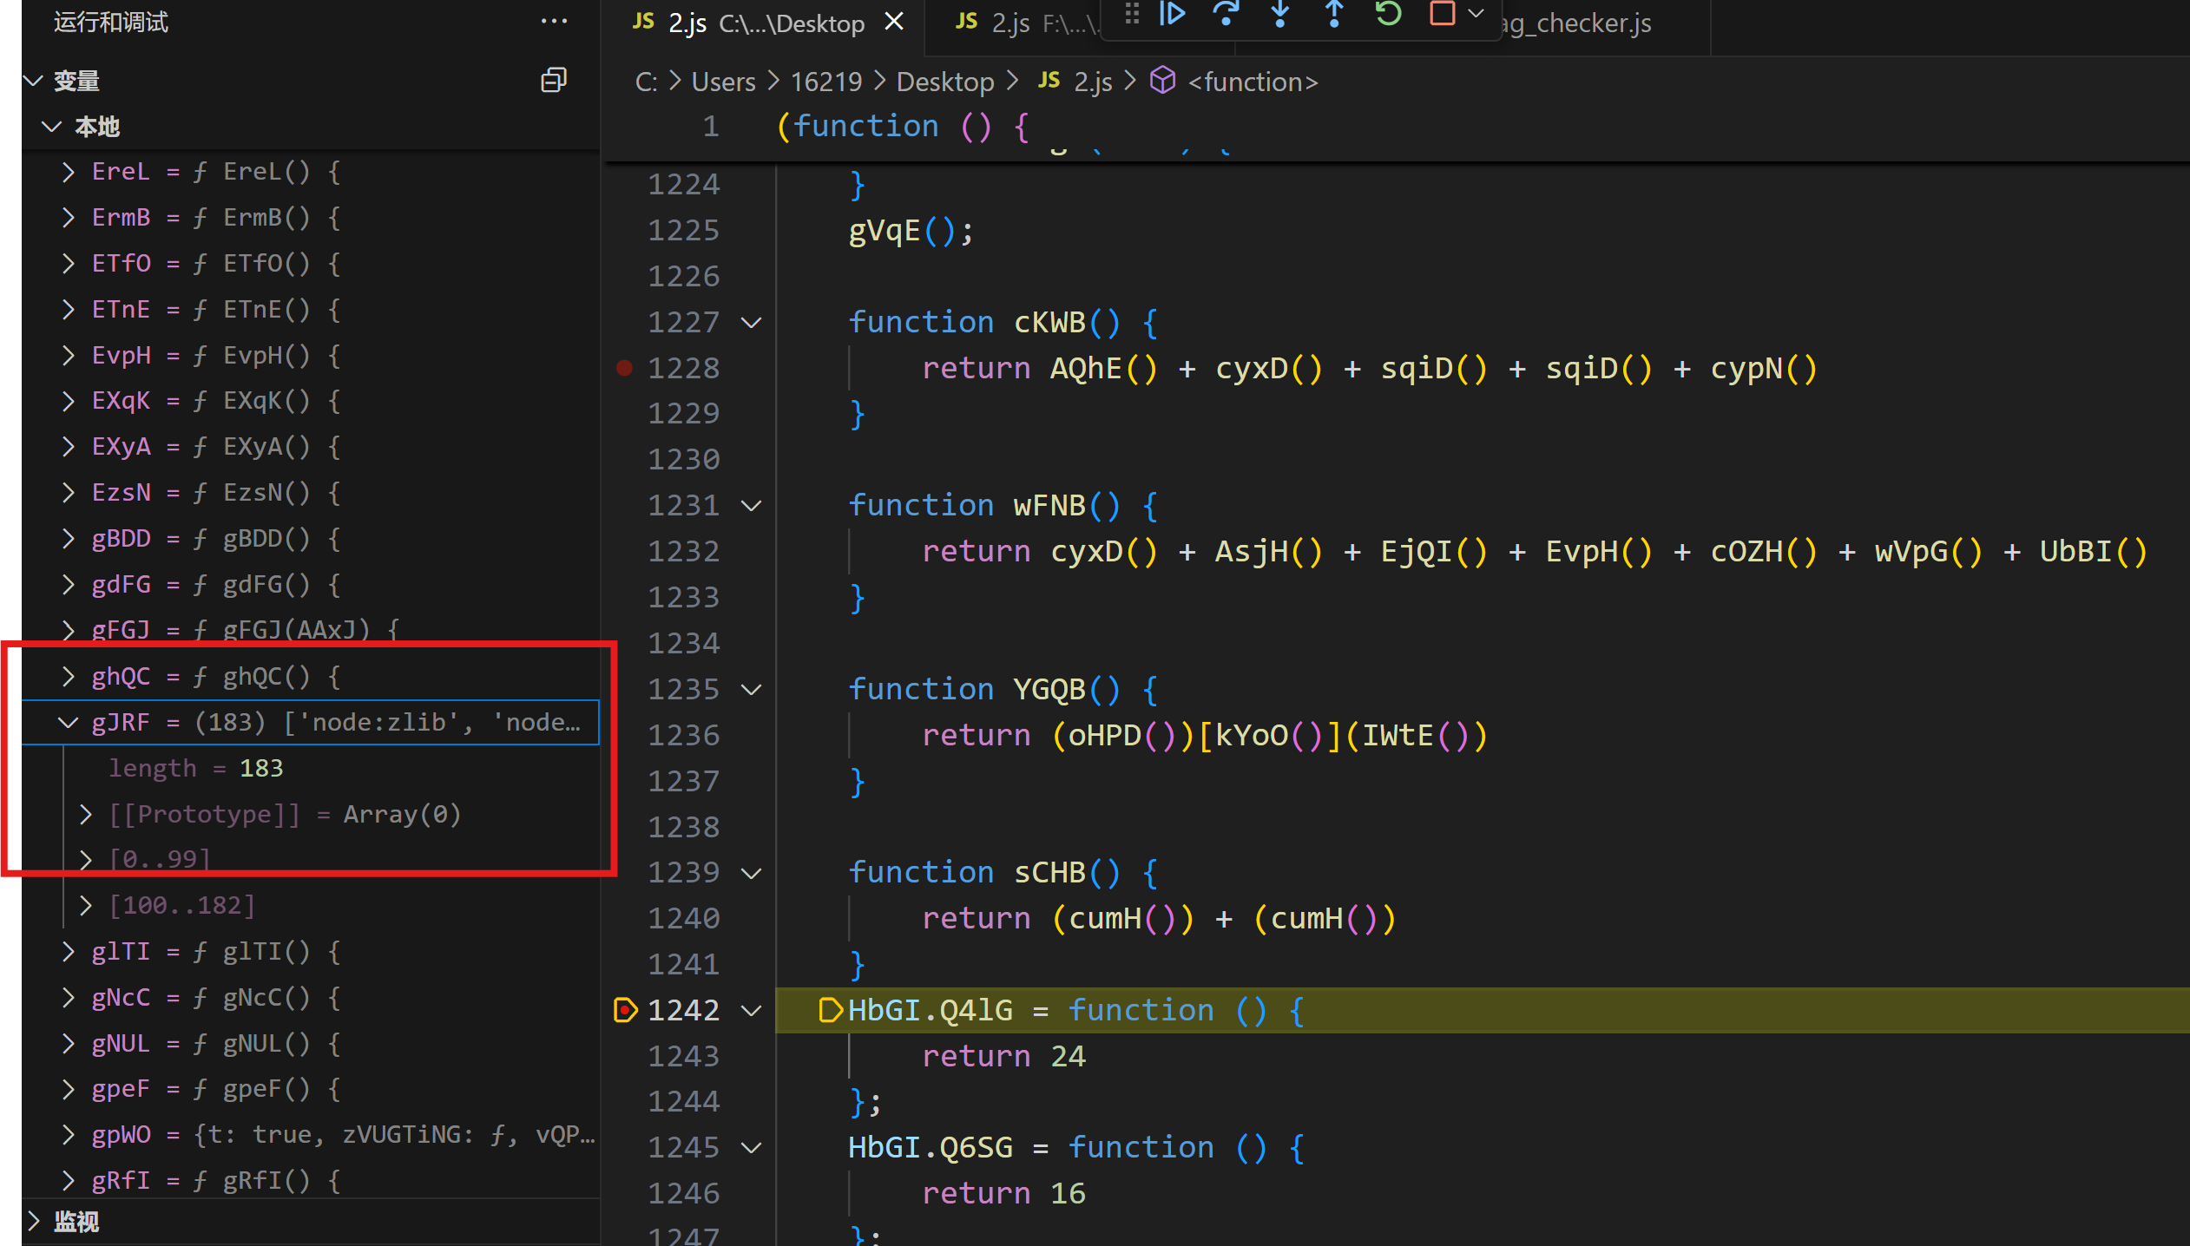Click the Step Out debug icon

tap(1334, 14)
